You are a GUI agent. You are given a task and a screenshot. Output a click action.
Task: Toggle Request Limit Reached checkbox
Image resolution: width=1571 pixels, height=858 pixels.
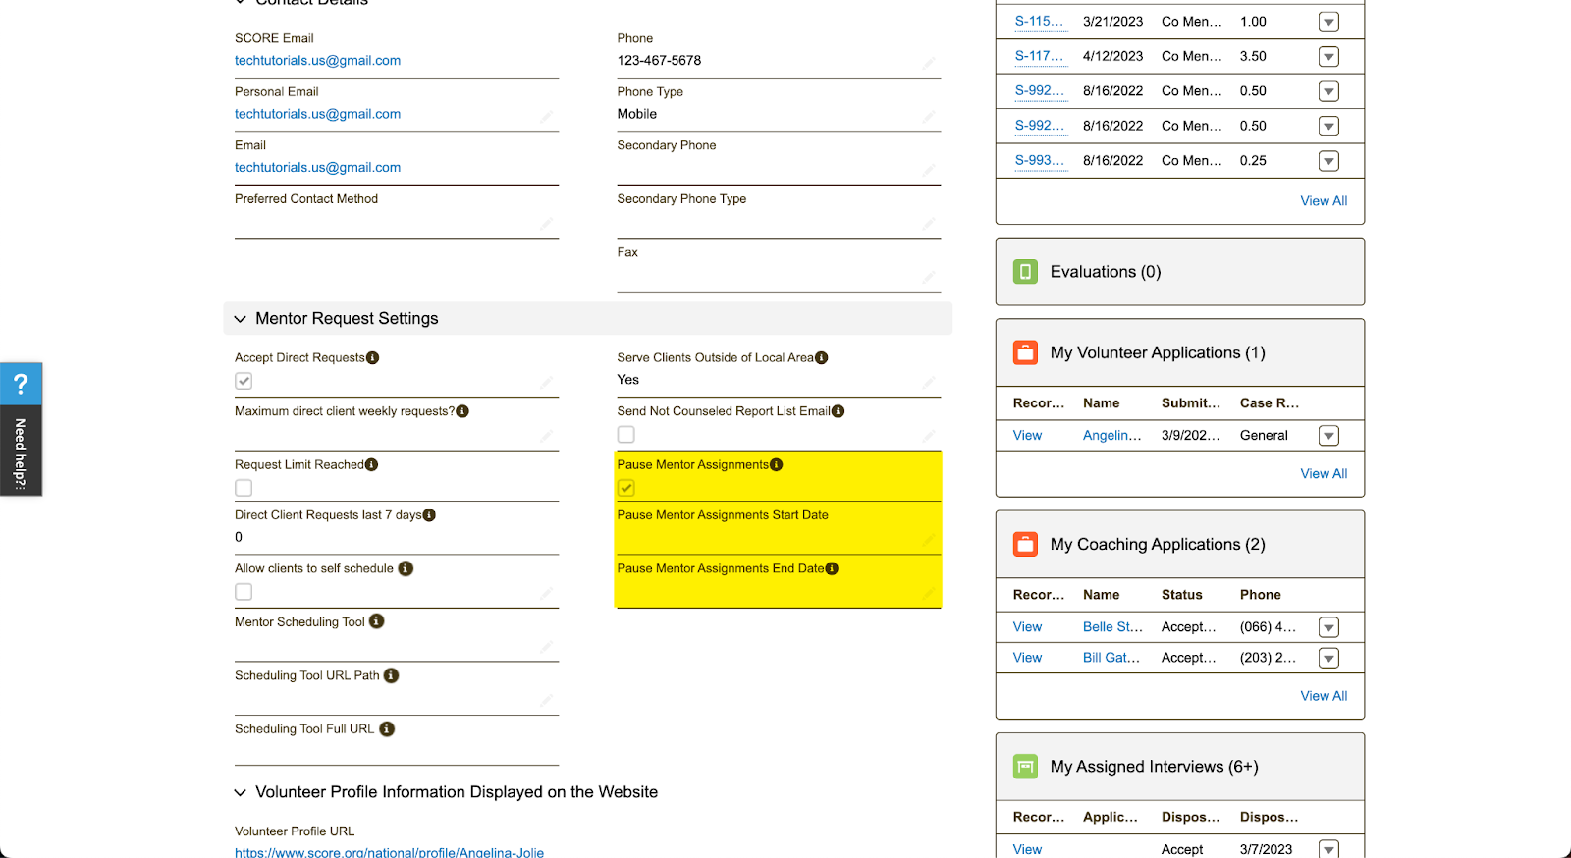244,488
